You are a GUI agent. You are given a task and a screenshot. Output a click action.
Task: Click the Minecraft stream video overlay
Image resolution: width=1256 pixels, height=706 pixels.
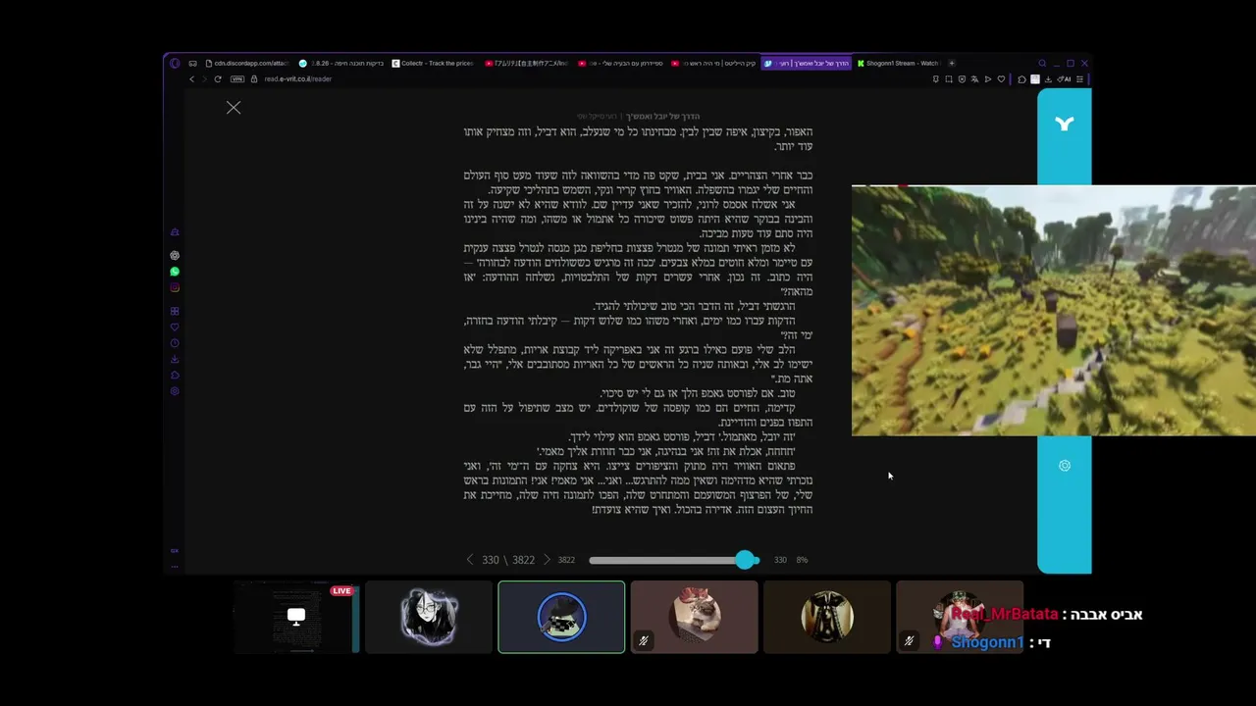click(x=1054, y=310)
